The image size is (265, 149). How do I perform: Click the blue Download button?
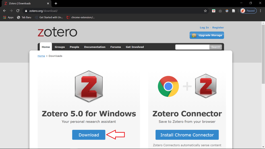(89, 135)
